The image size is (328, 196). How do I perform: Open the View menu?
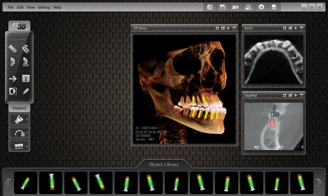click(x=30, y=7)
